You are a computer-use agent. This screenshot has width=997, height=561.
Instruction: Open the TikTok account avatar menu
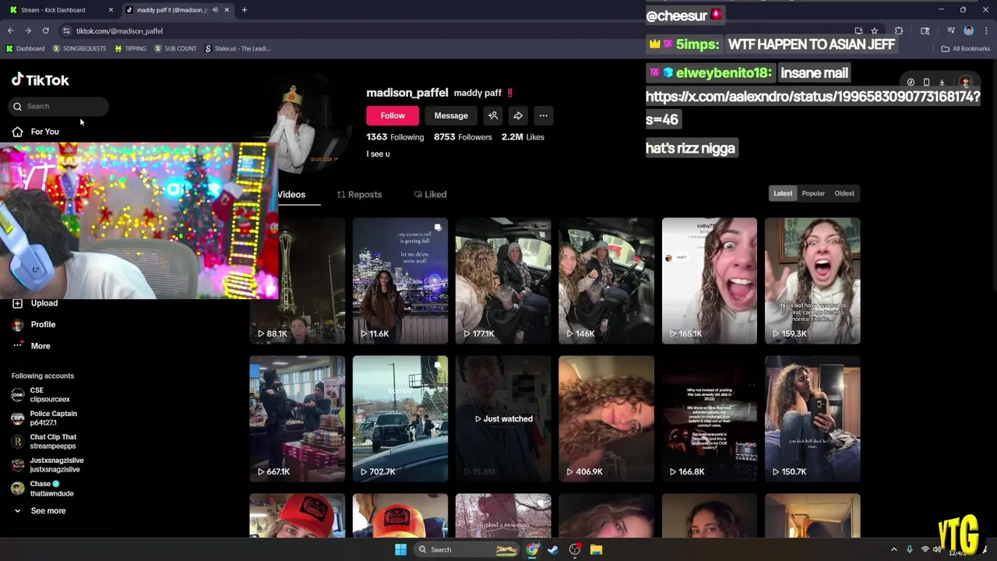click(x=965, y=82)
